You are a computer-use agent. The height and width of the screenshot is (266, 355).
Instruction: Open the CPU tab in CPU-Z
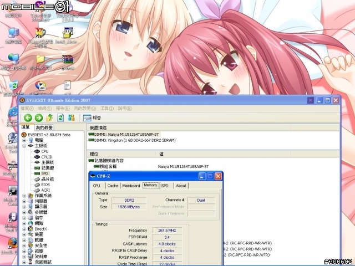[97, 186]
